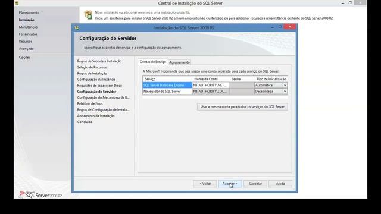Click 'Regras de Instalação' step
The image size is (381, 214).
(x=92, y=73)
